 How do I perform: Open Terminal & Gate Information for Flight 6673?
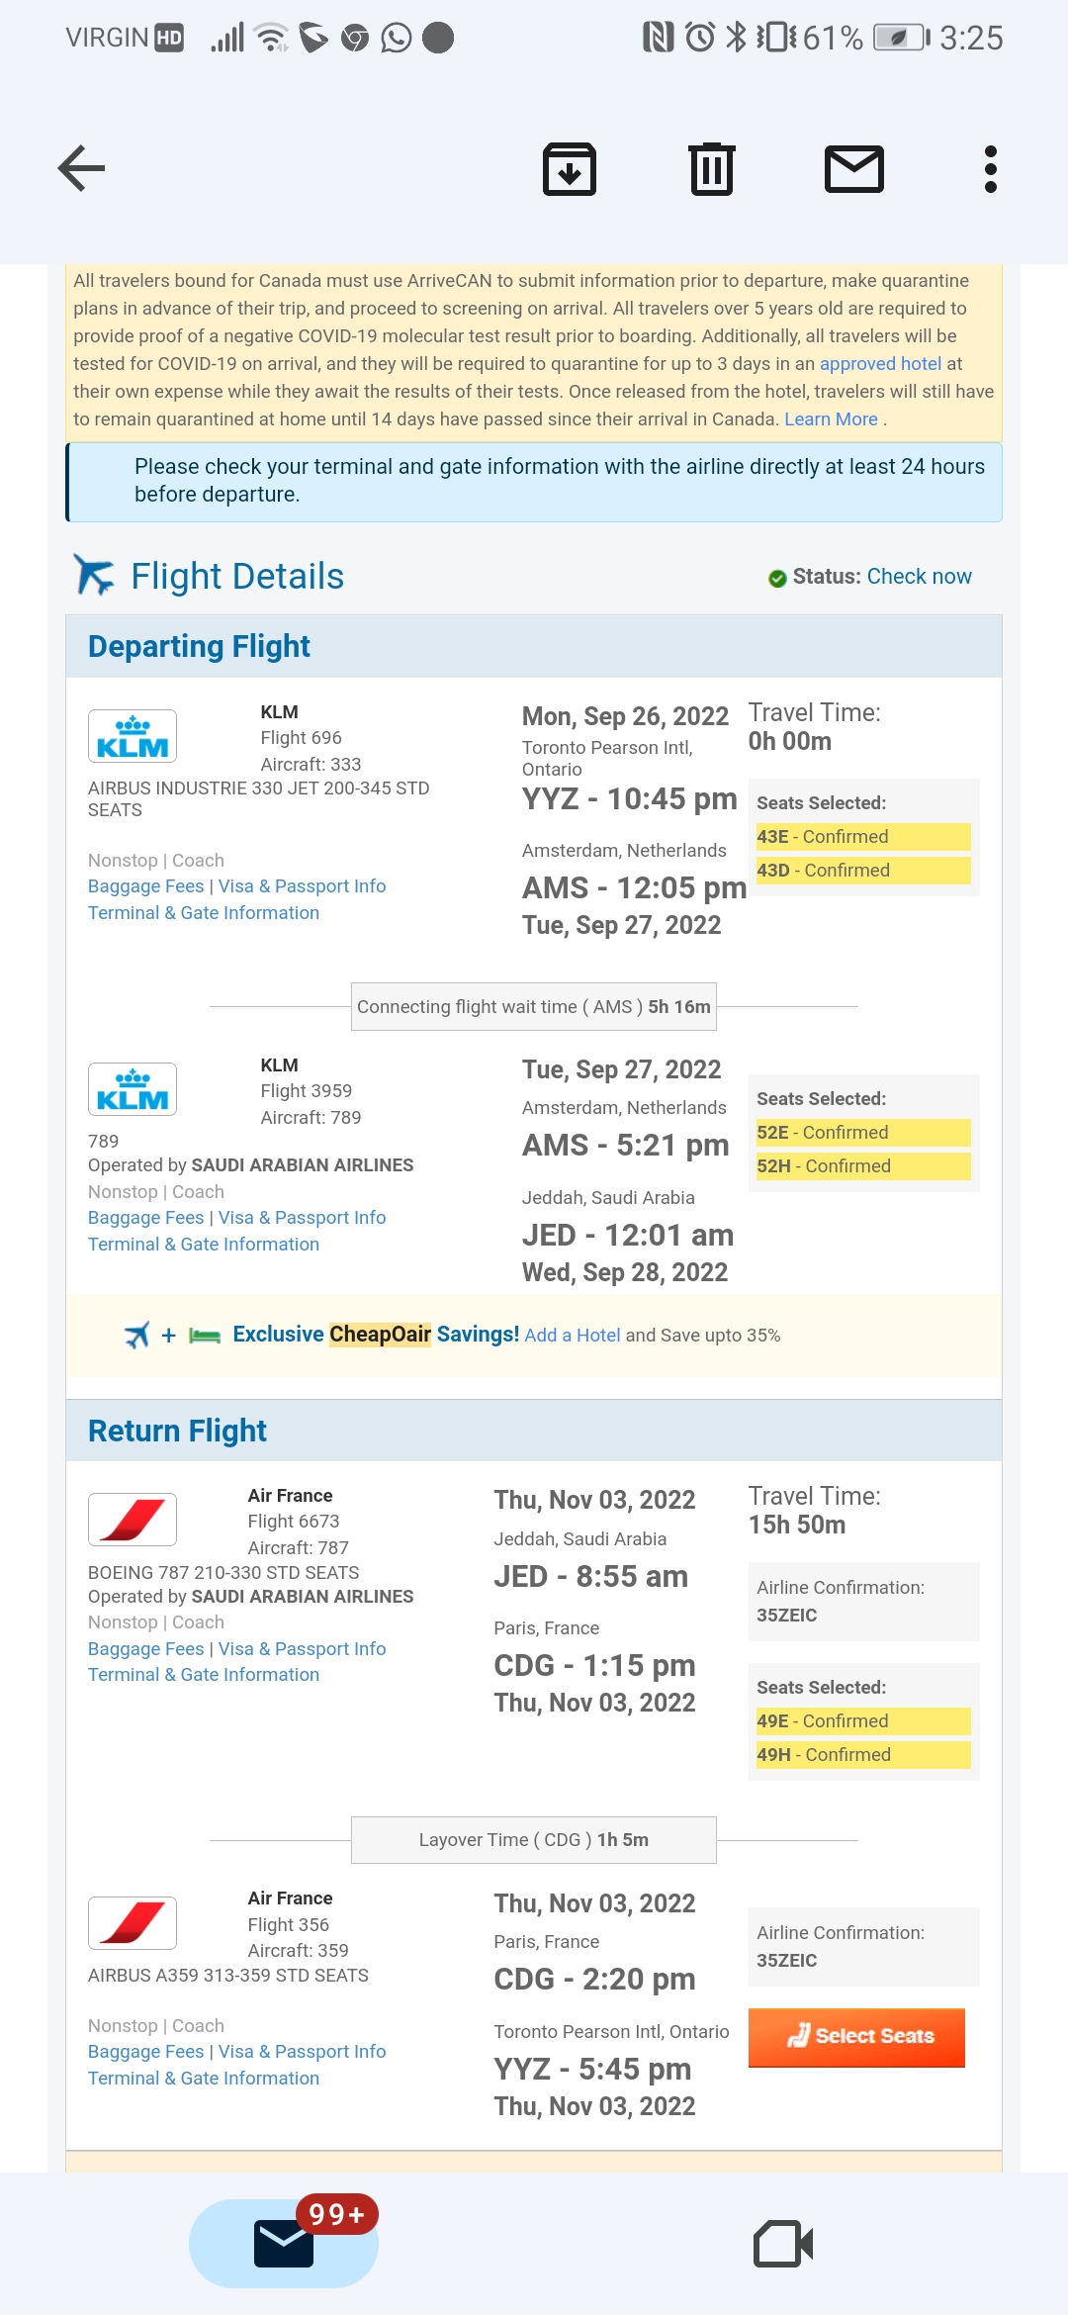point(204,1675)
